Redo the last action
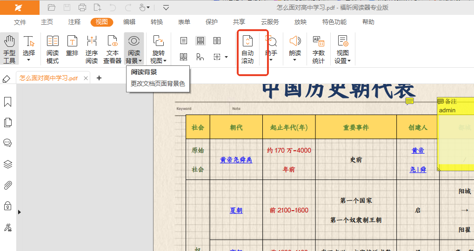The width and height of the screenshot is (474, 251). click(x=128, y=7)
